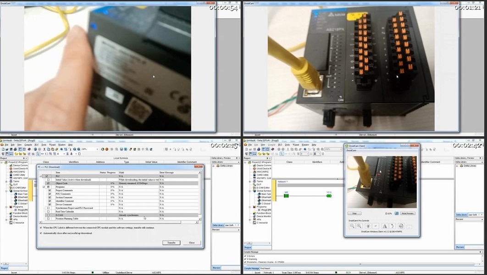
Task: Open Compile menu in the 00:02:15 frame
Action: tap(28, 145)
